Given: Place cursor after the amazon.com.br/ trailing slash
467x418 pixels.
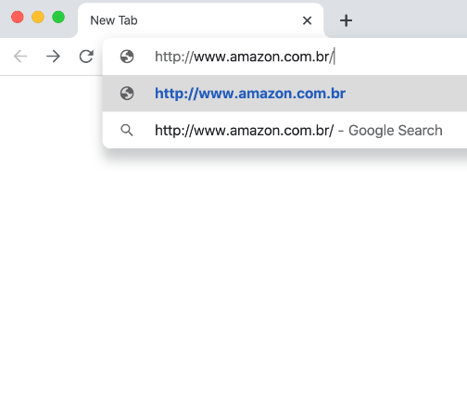Looking at the screenshot, I should [334, 57].
